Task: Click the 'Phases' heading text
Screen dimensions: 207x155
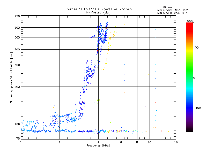Action: 167,7
